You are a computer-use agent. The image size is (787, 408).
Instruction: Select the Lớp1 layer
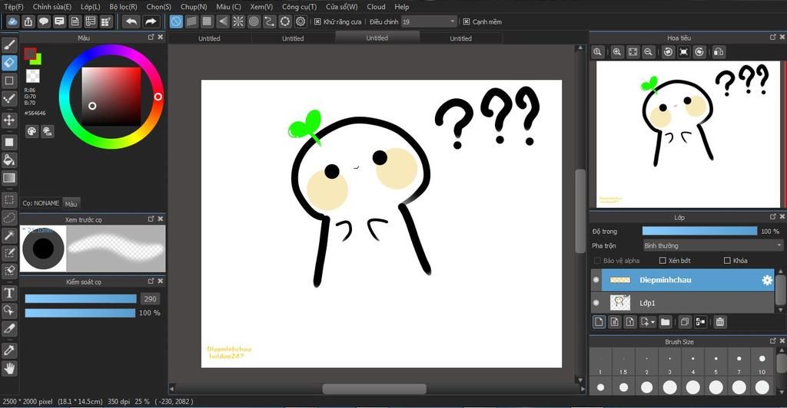pyautogui.click(x=682, y=302)
